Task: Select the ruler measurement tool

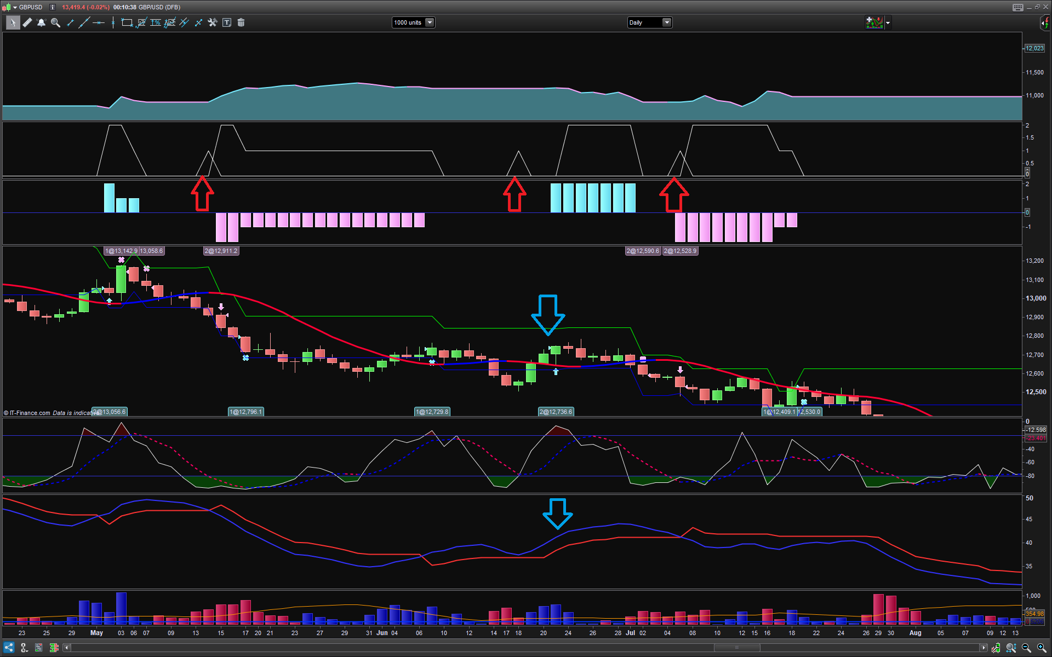Action: click(x=27, y=22)
